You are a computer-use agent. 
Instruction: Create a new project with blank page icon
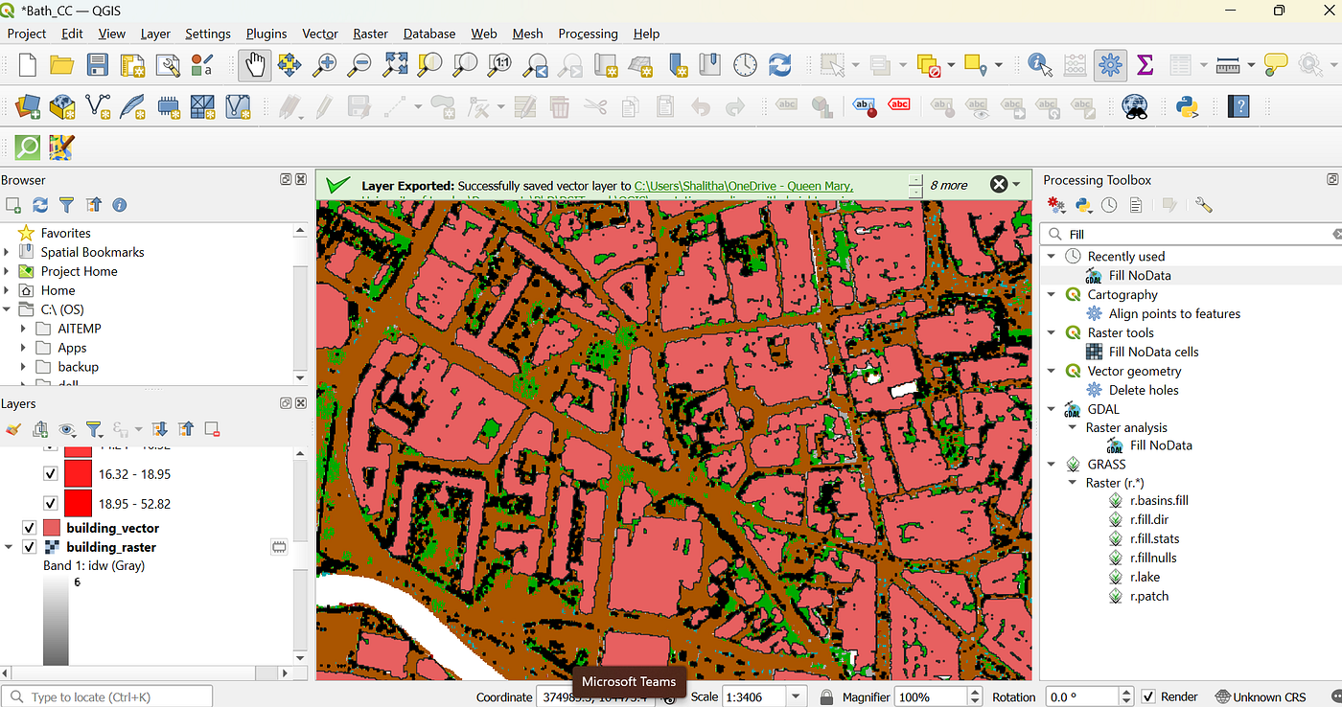click(x=28, y=65)
